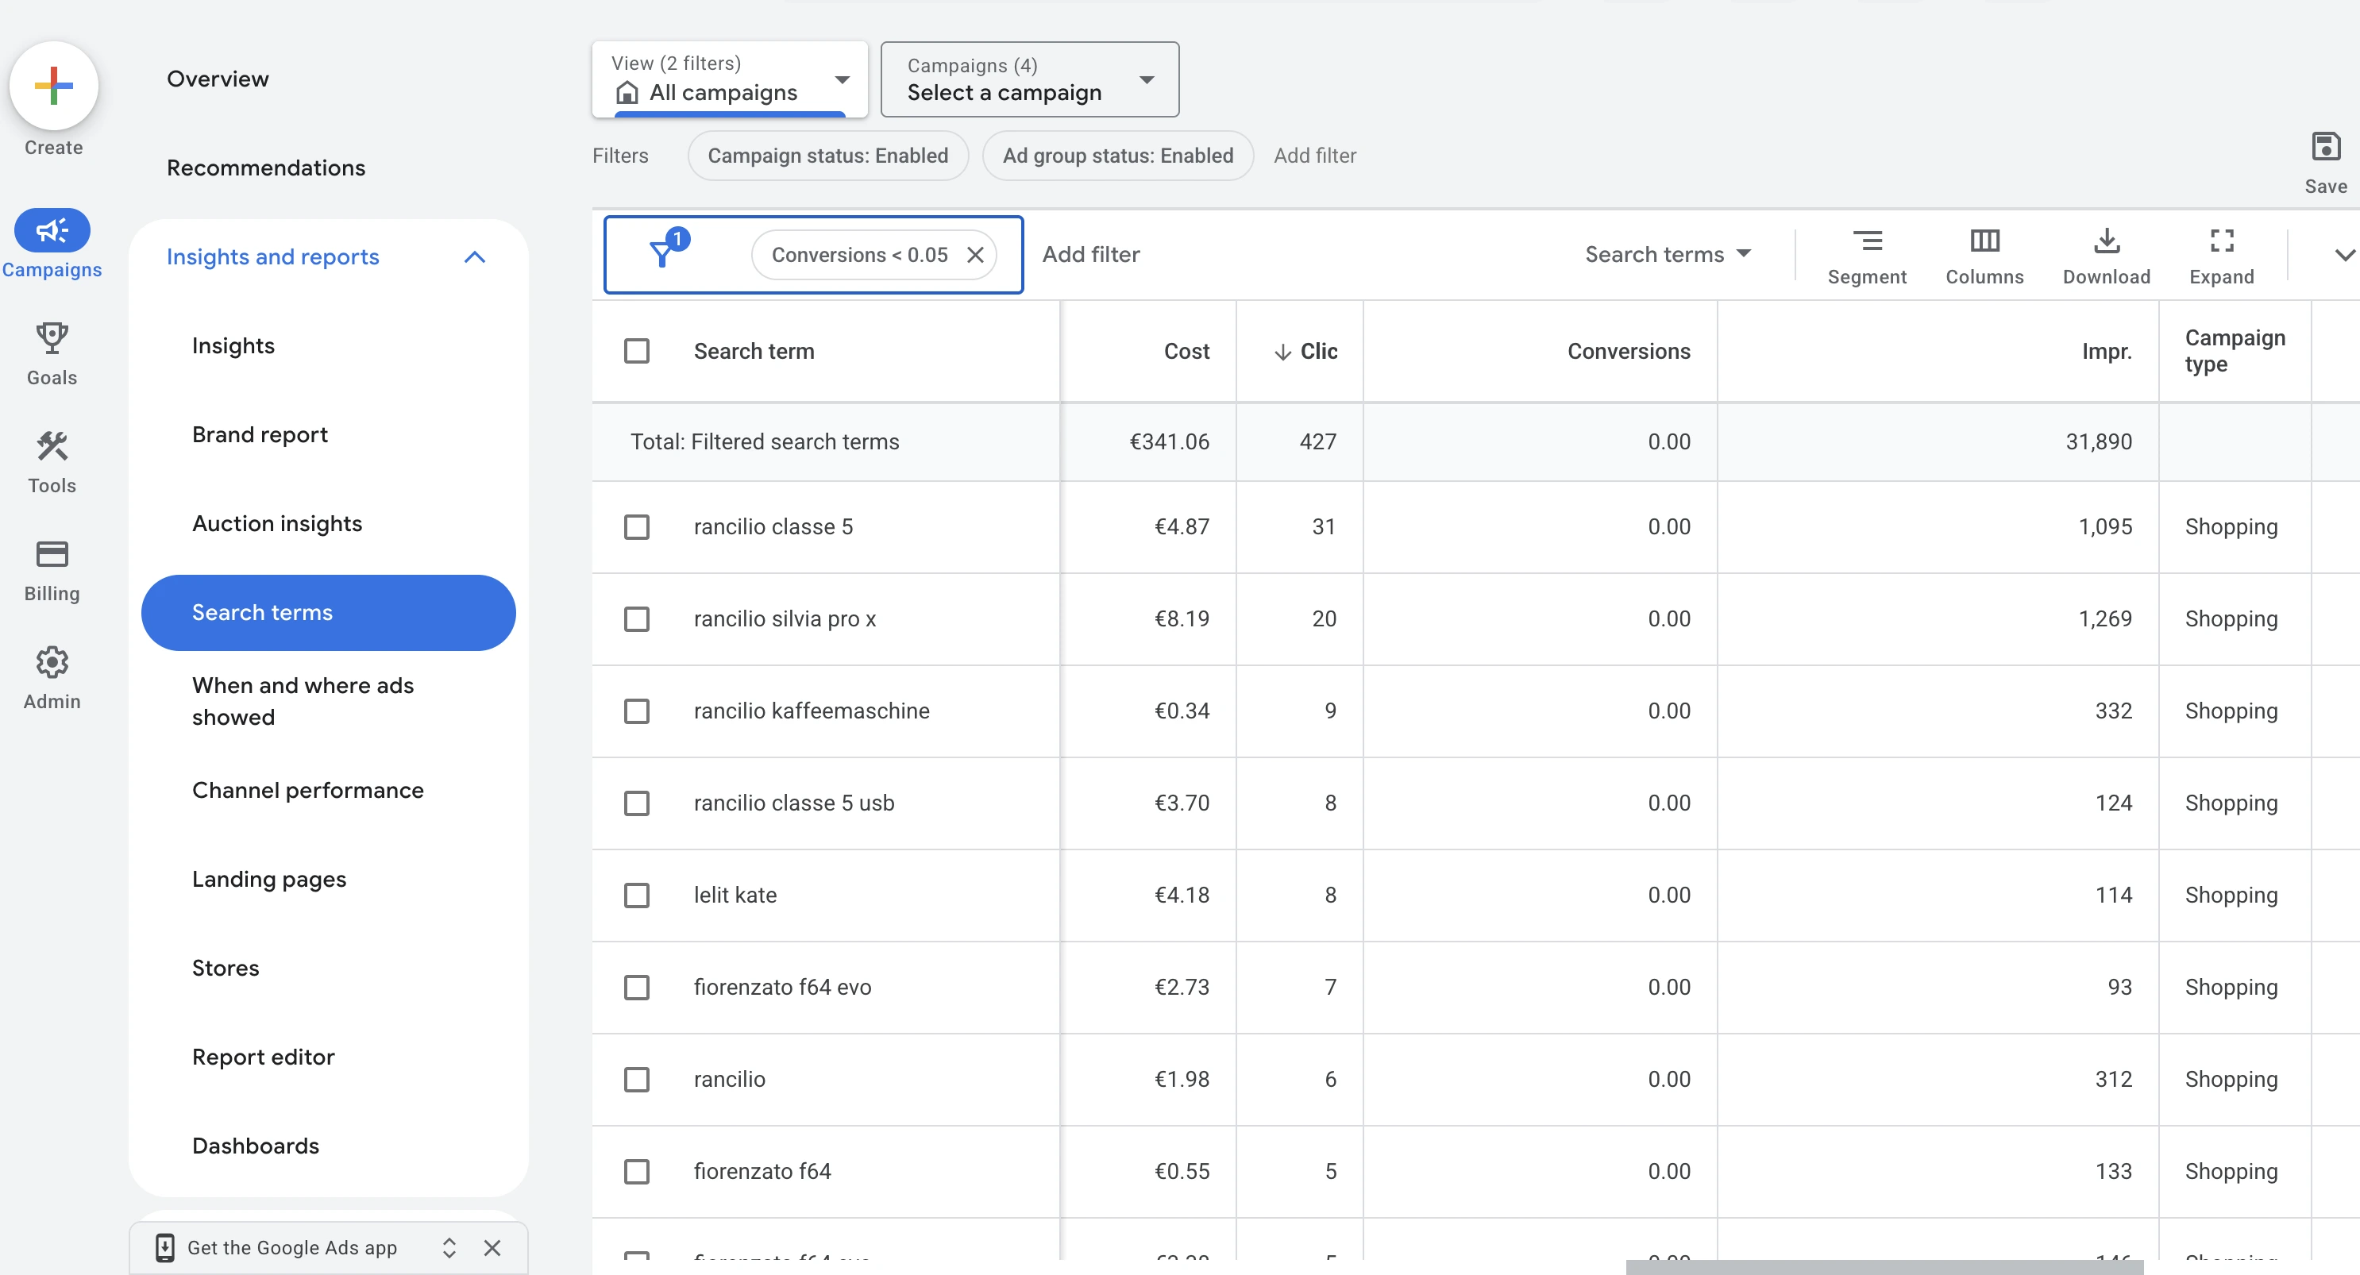
Task: Open Dashboards
Action: [x=256, y=1146]
